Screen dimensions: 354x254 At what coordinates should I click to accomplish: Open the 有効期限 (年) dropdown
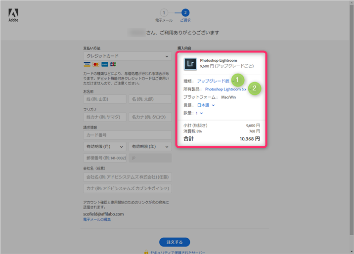[x=150, y=147]
